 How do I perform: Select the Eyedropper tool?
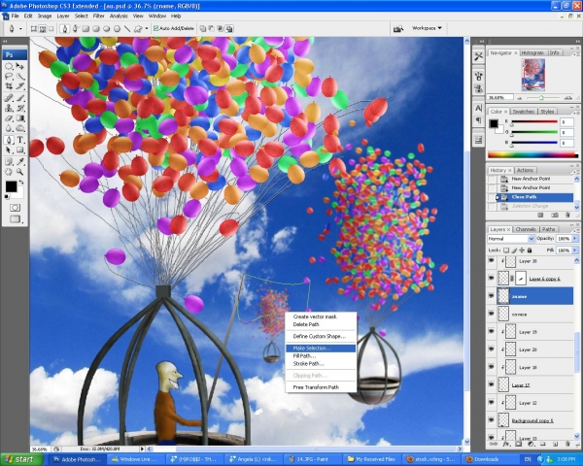tap(20, 162)
